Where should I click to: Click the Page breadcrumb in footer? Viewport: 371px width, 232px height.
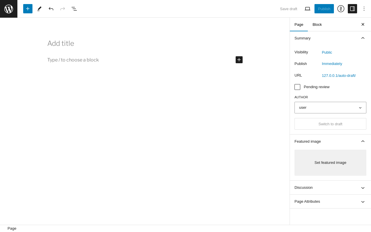coord(12,229)
